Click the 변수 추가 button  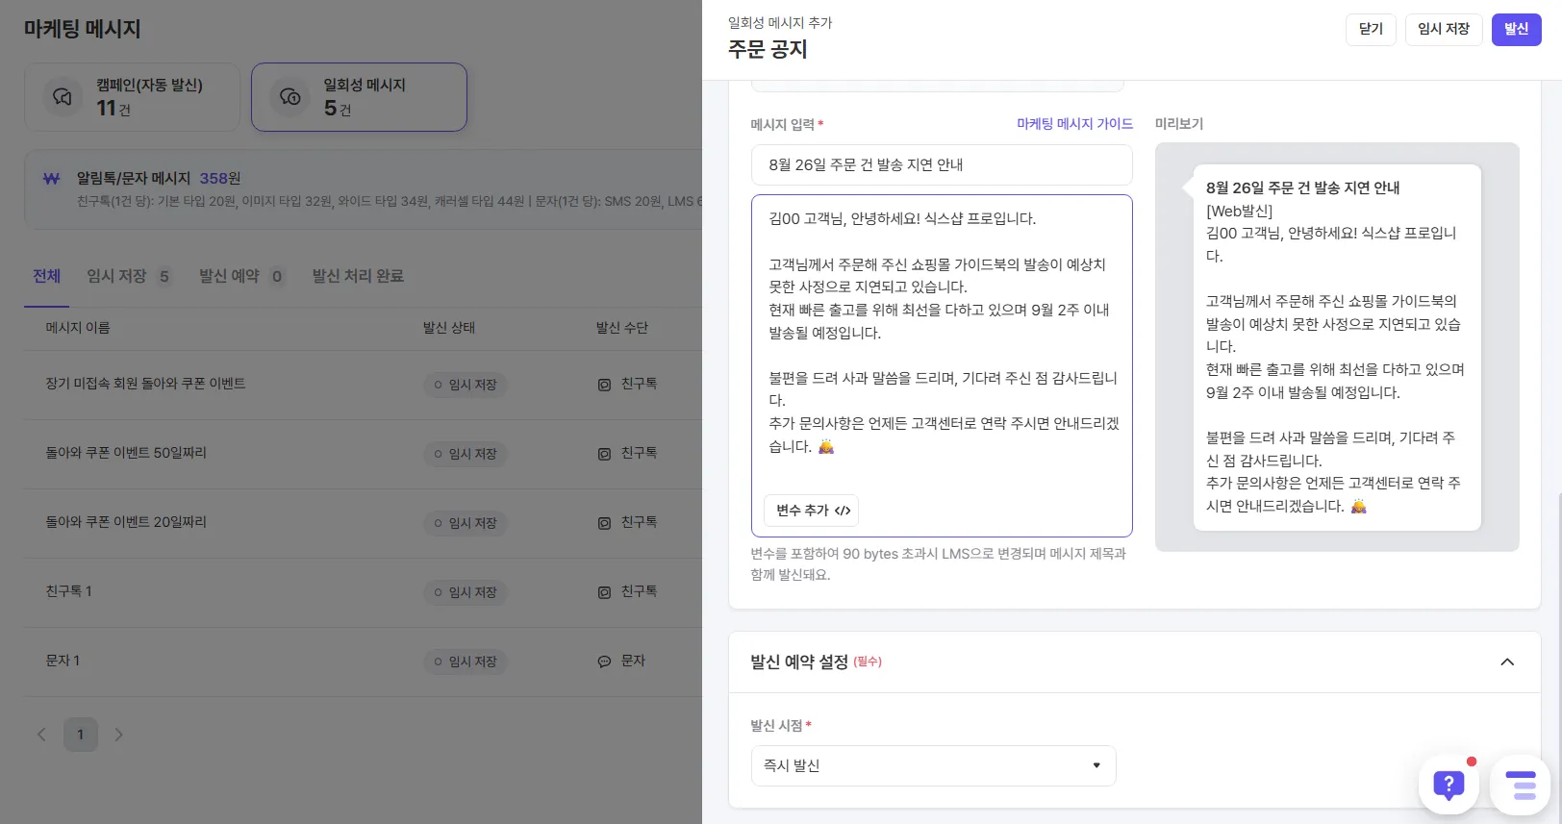(x=812, y=511)
